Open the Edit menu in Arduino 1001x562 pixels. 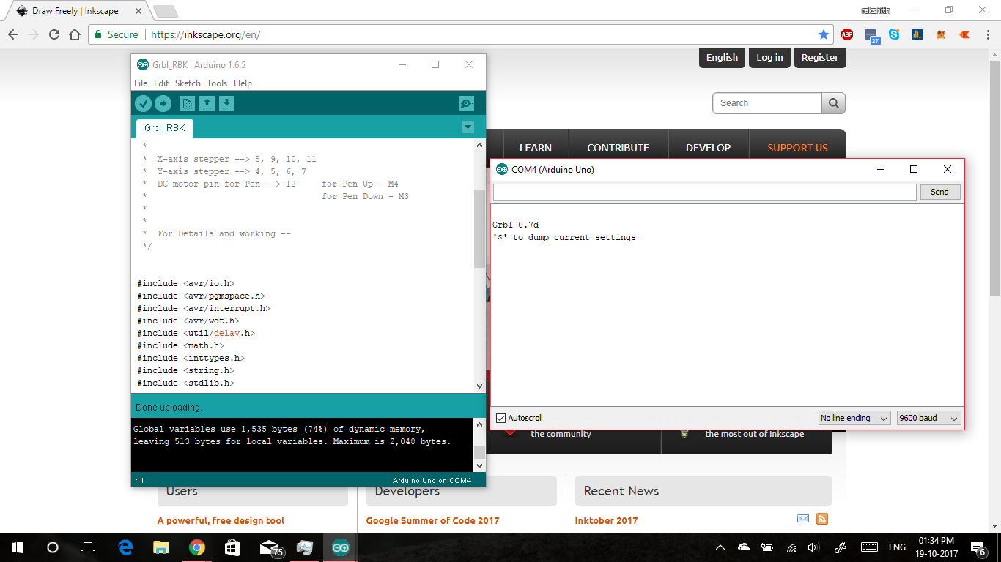click(161, 83)
